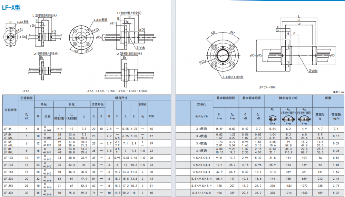Click the 润滑孔 column header
Image resolution: width=345 pixels, height=197 pixels.
(142, 104)
